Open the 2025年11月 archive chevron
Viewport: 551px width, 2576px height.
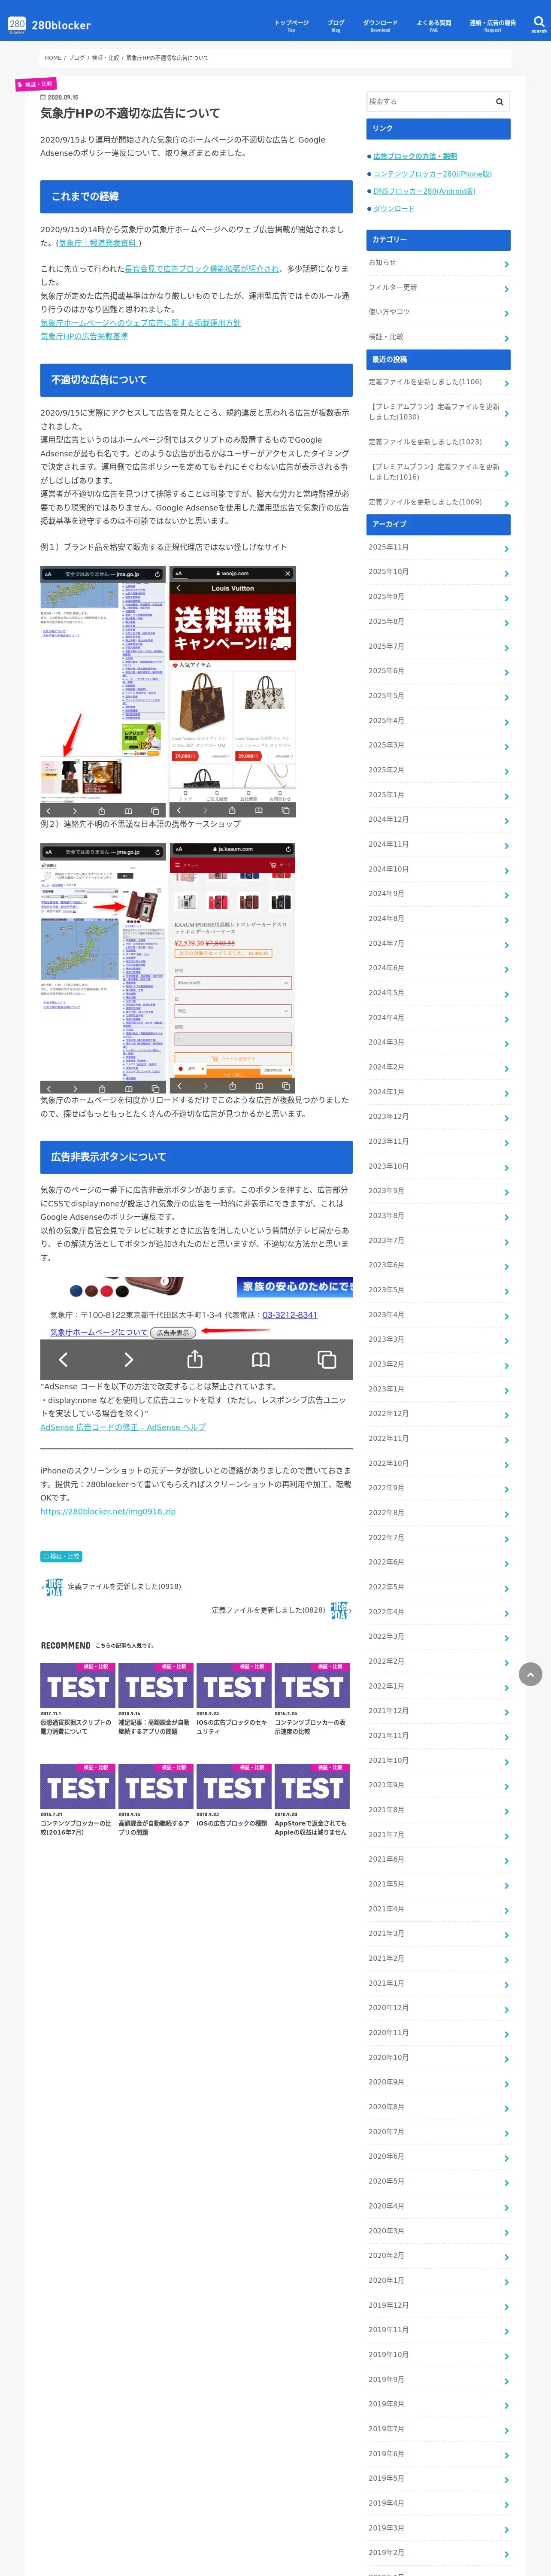point(506,550)
